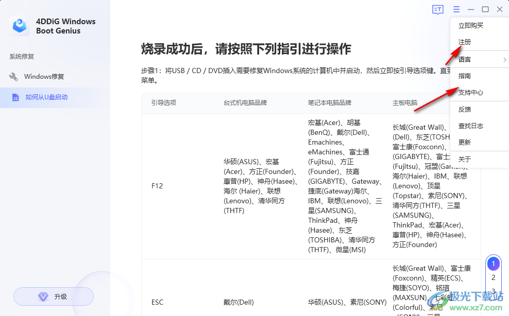The width and height of the screenshot is (509, 316).
Task: Click the 戴尔(Dell) desktop brand cell
Action: click(x=239, y=303)
